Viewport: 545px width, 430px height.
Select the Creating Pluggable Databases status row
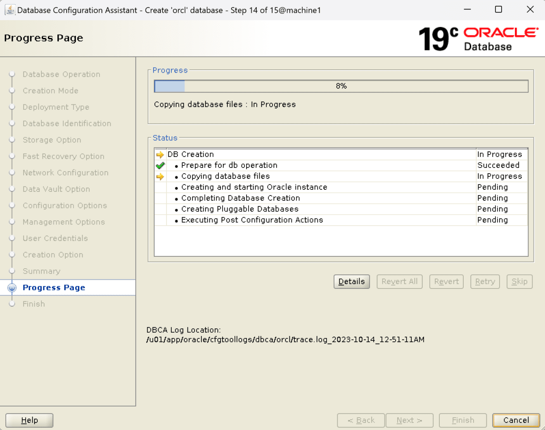coord(239,209)
